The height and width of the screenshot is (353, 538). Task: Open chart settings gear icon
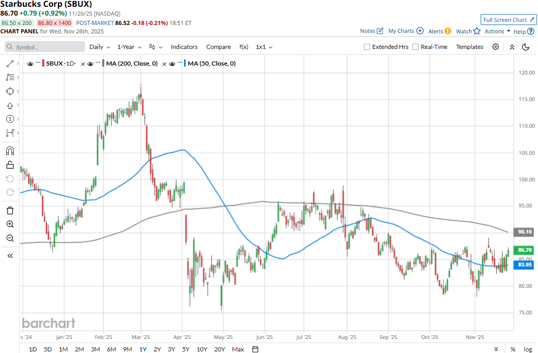(495, 47)
